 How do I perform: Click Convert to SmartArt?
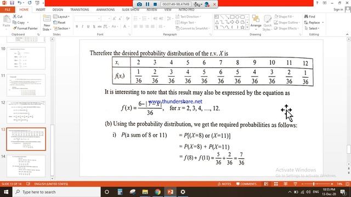point(193,28)
